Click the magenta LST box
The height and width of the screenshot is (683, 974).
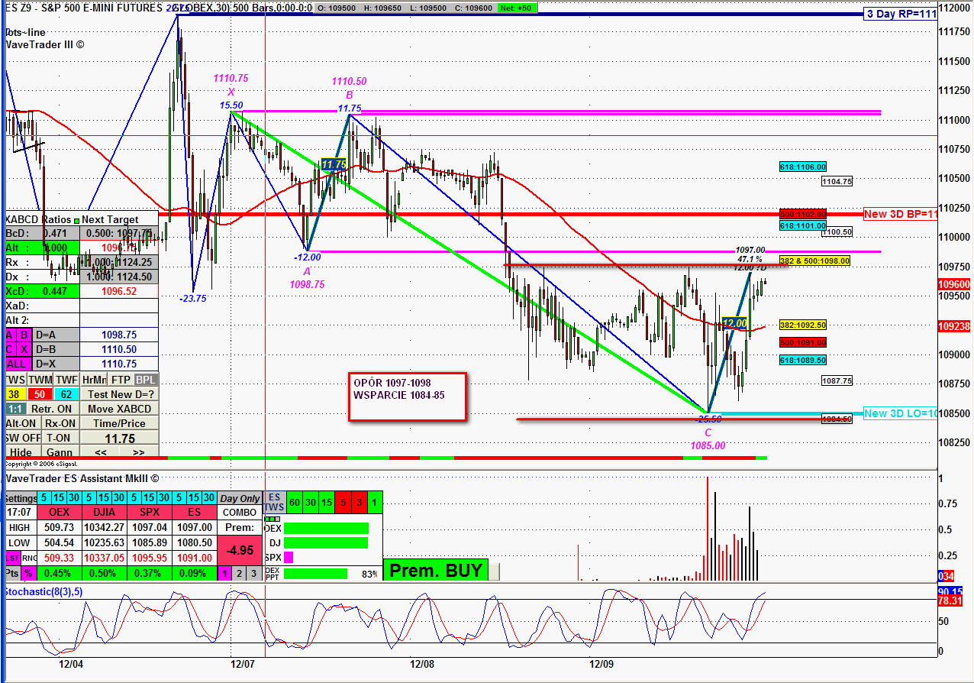[x=12, y=558]
